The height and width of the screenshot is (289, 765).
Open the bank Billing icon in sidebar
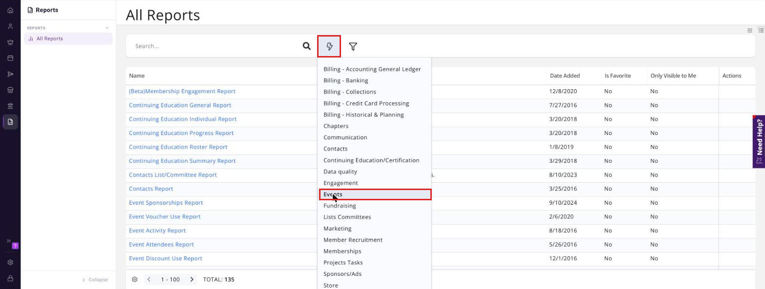10,106
